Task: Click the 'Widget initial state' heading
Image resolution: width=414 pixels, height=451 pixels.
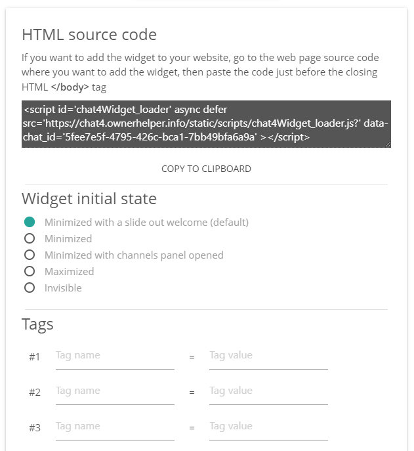Action: pyautogui.click(x=89, y=198)
